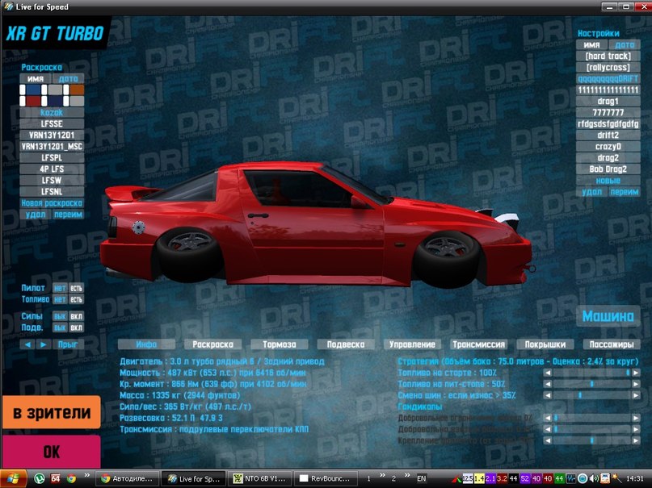Set Пилот to нет
This screenshot has height=488, width=652.
click(x=60, y=288)
